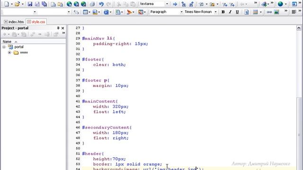
Task: Click the window switch icon at far right
Action: 294,4
